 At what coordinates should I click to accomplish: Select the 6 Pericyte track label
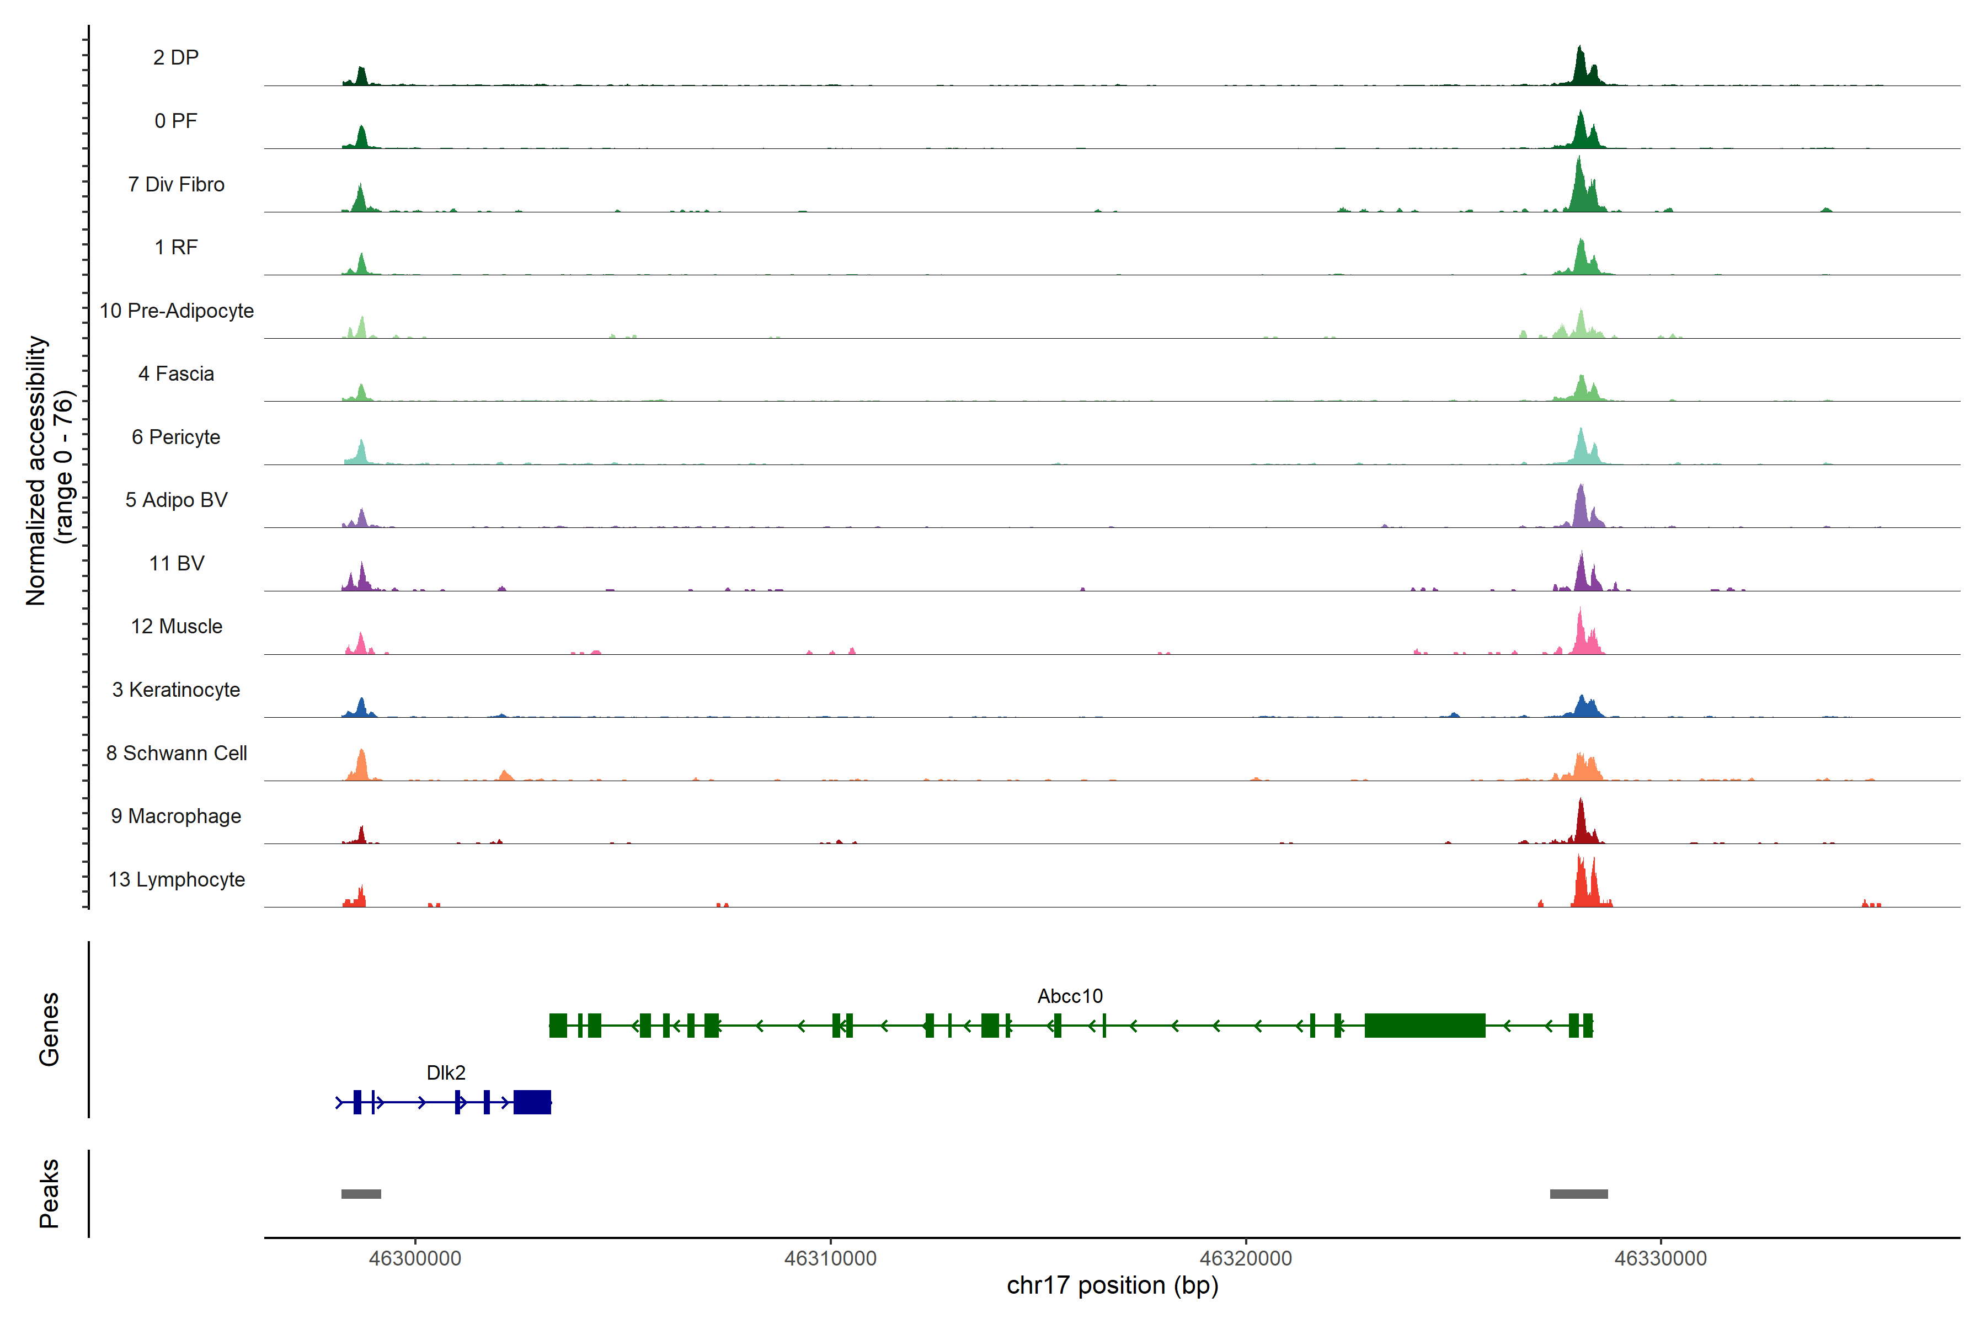[175, 437]
